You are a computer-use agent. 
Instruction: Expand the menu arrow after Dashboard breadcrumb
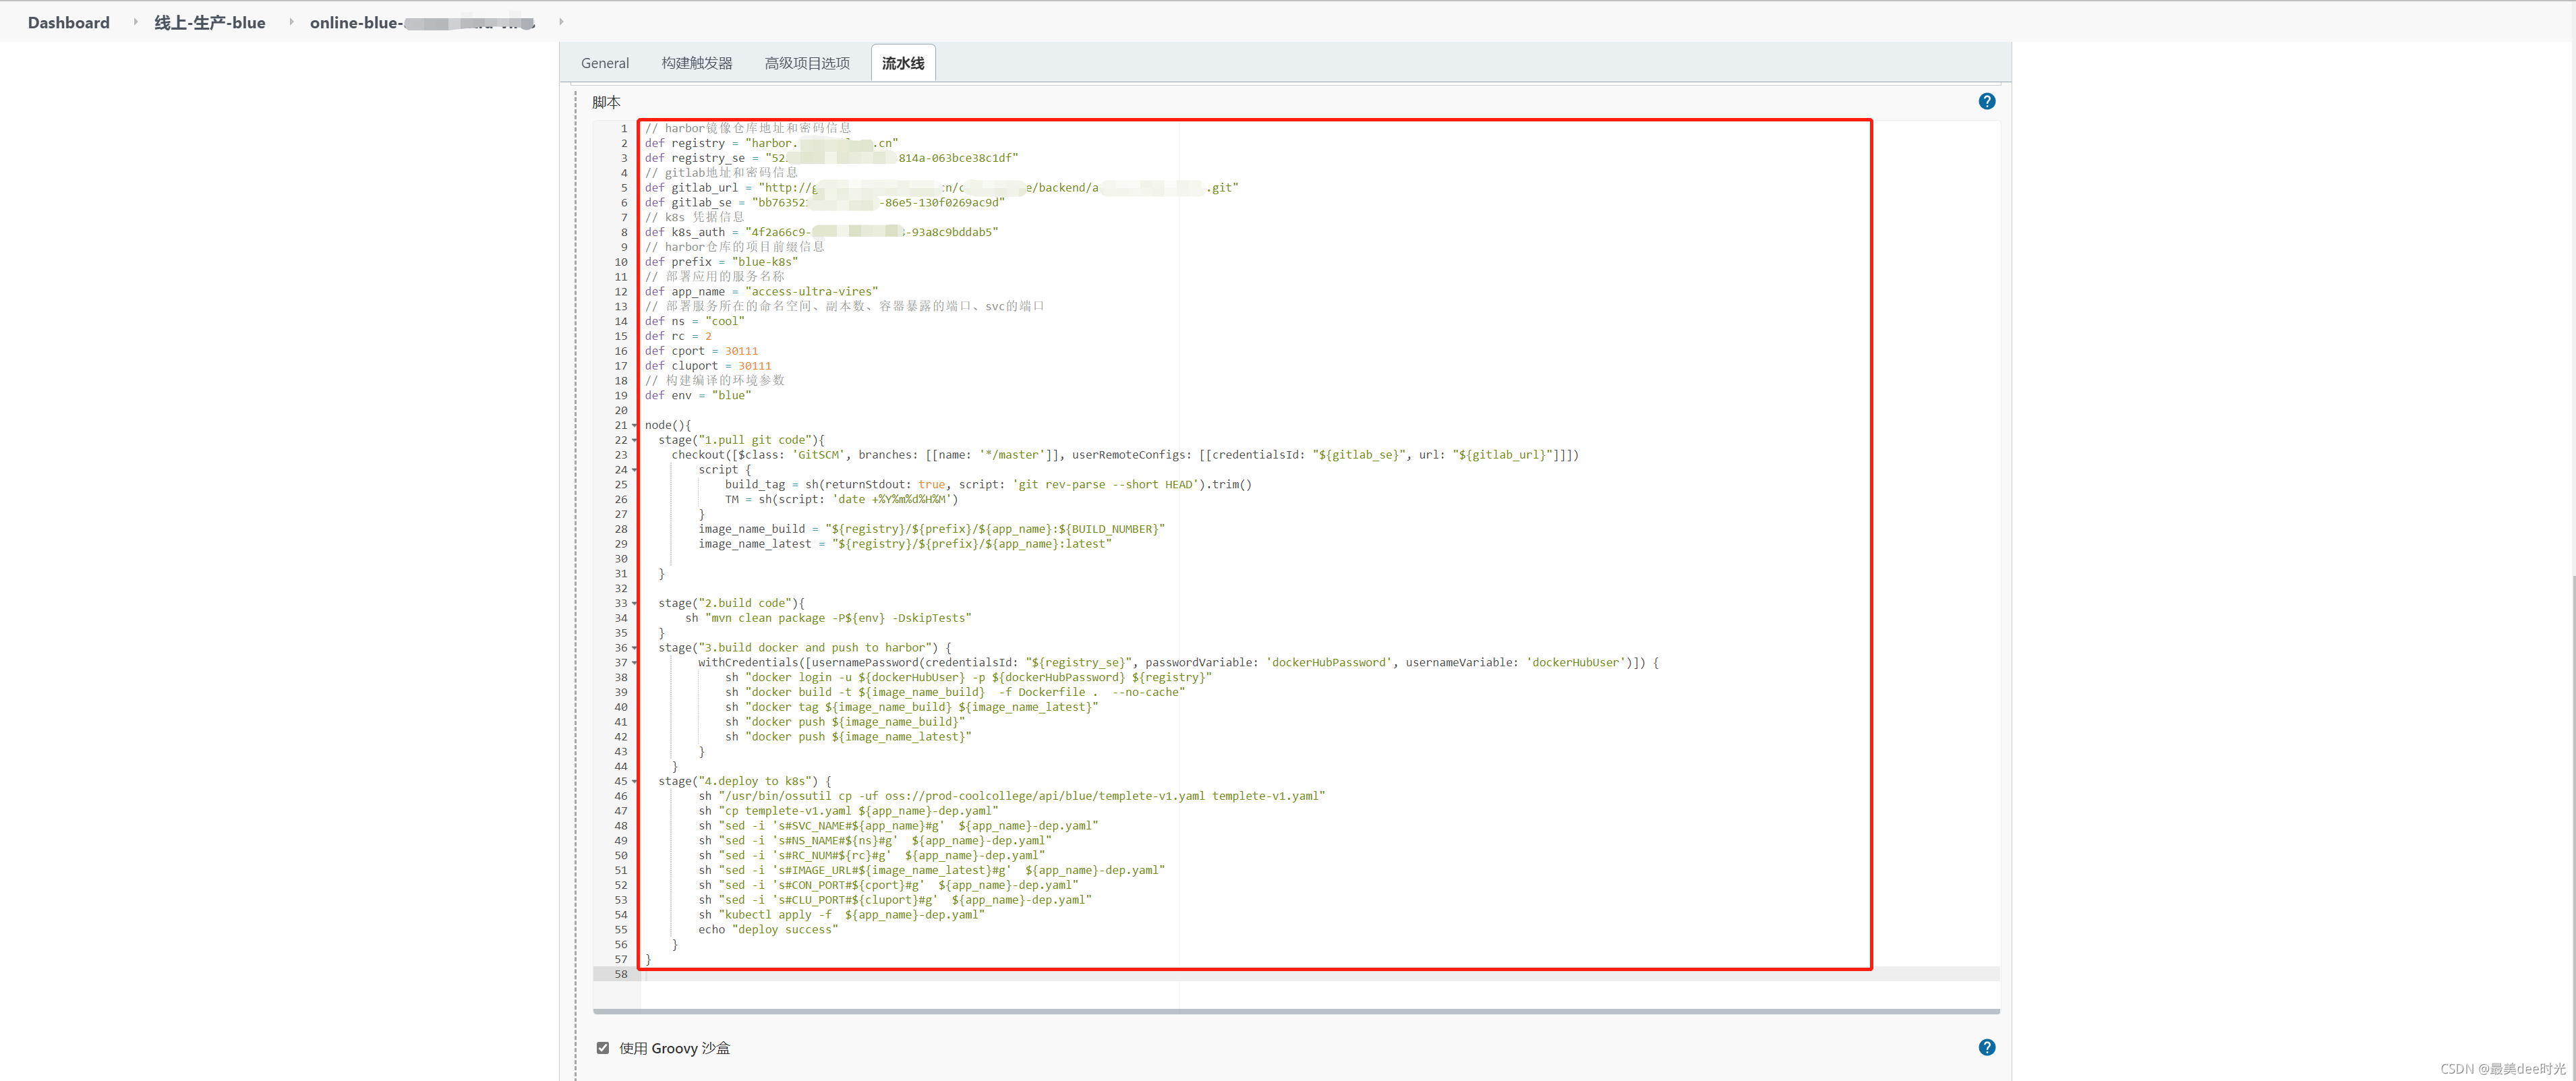pyautogui.click(x=135, y=22)
